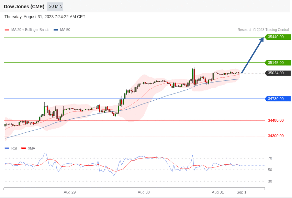The width and height of the screenshot is (292, 198).
Task: Click the Dow Jones (CME) title
Action: coord(24,7)
